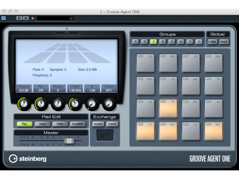Trigger the C#1 drum pad
Image resolution: width=239 pixels, height=179 pixels.
168,133
